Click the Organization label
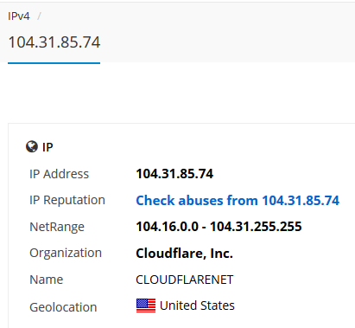Image resolution: width=355 pixels, height=328 pixels. (66, 253)
